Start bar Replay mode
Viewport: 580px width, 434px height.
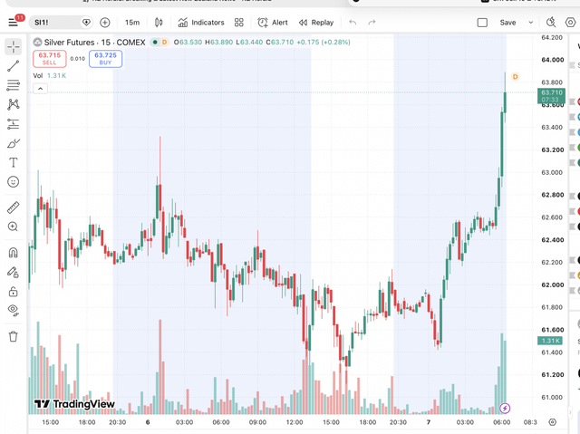pyautogui.click(x=316, y=23)
